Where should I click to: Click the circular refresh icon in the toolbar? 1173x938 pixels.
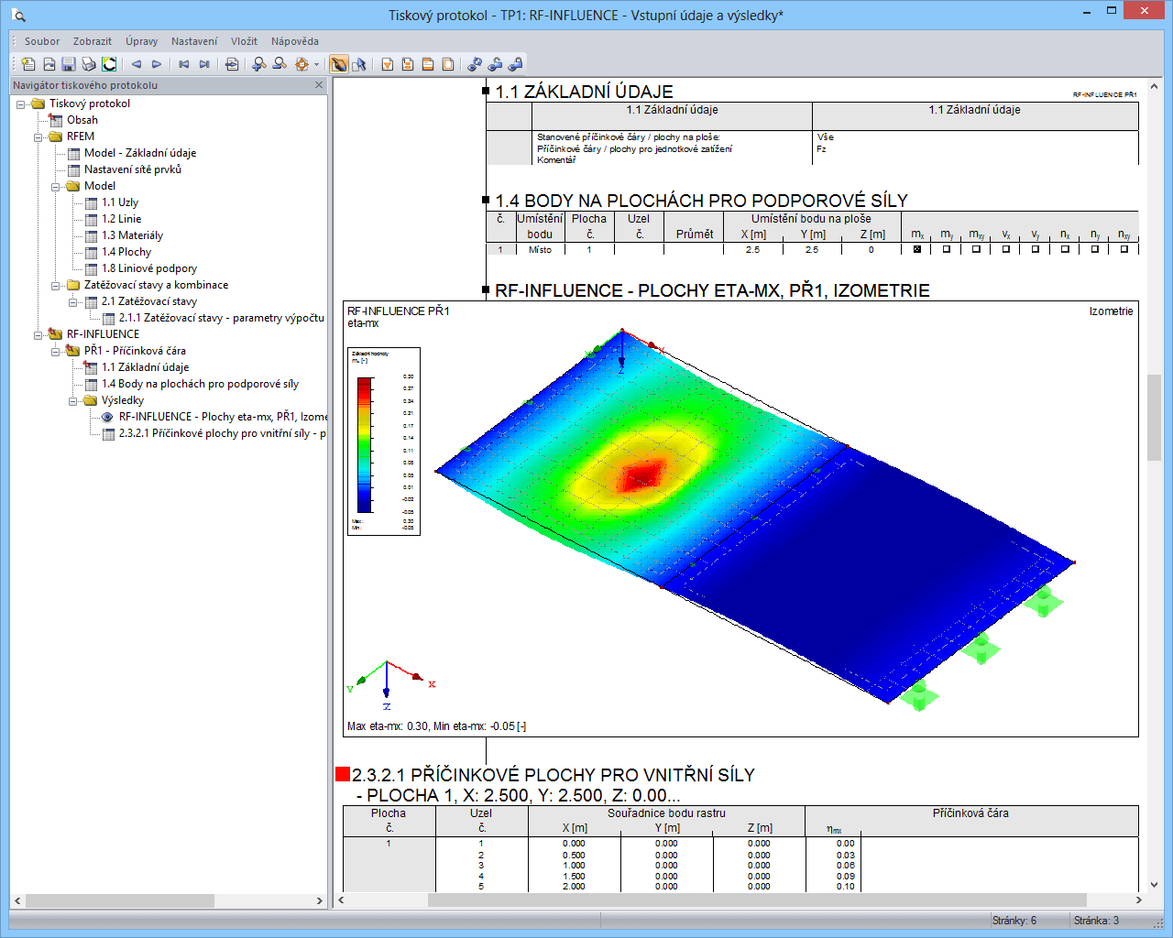tap(109, 64)
